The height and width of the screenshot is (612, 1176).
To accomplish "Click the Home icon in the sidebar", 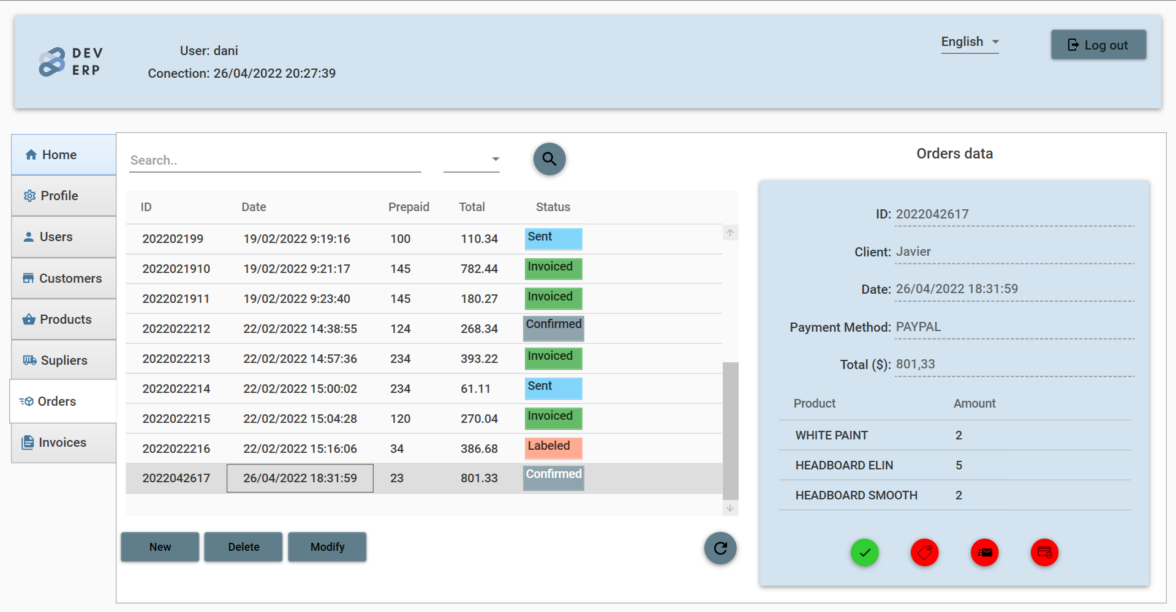I will point(32,154).
